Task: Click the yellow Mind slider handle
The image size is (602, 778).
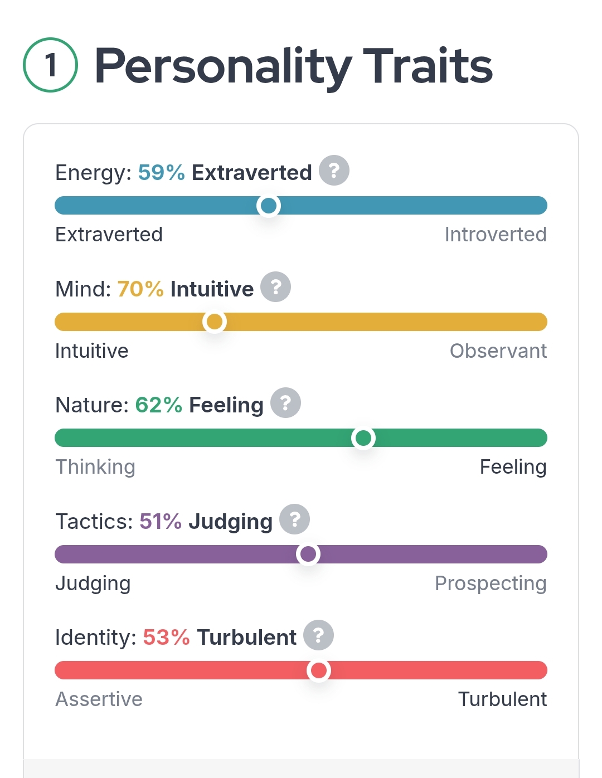Action: (214, 322)
